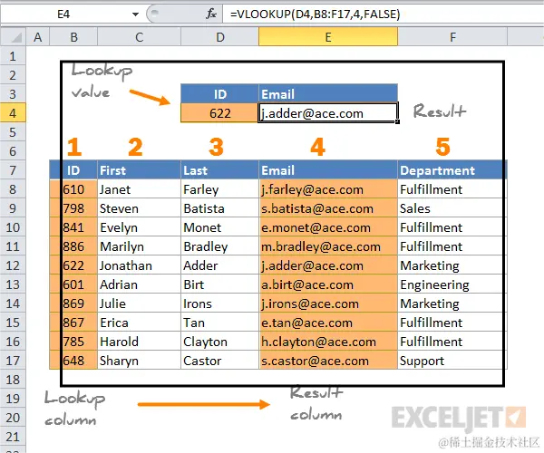
Task: Click the ID header above the 622 cell
Action: click(x=219, y=94)
